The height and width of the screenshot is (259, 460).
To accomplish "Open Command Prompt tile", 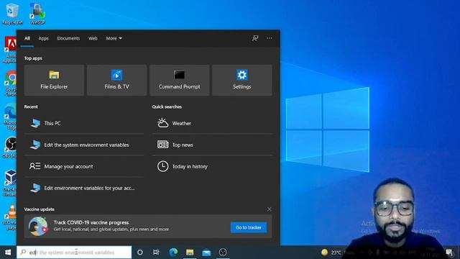I will pos(179,80).
